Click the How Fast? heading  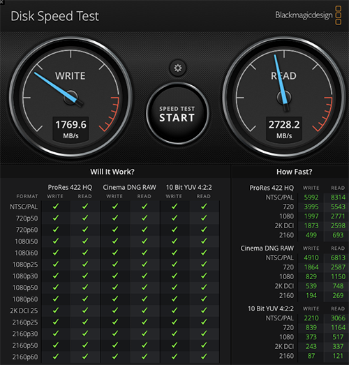click(295, 172)
